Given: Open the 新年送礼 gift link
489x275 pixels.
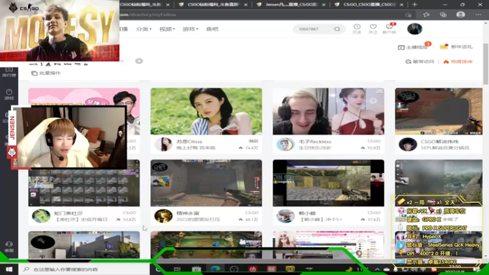Looking at the screenshot, I should (456, 47).
